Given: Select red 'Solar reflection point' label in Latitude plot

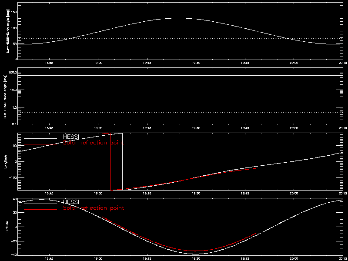Looking at the screenshot, I should [x=94, y=208].
